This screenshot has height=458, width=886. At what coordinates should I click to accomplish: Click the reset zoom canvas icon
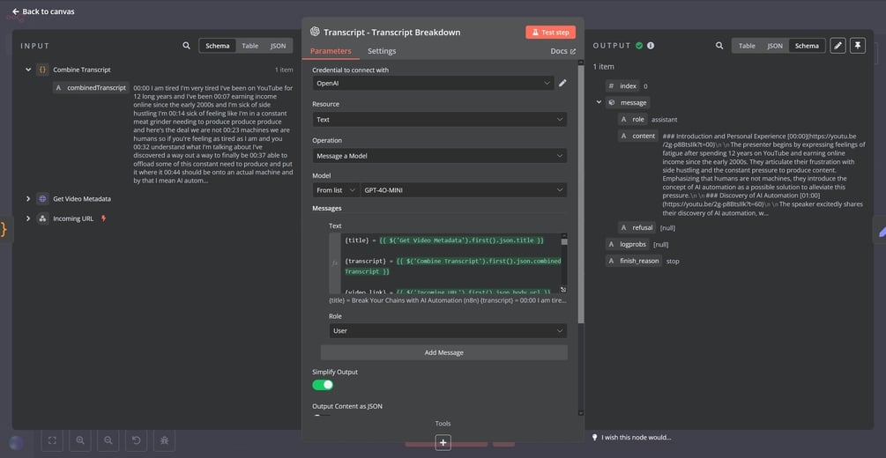pyautogui.click(x=136, y=440)
